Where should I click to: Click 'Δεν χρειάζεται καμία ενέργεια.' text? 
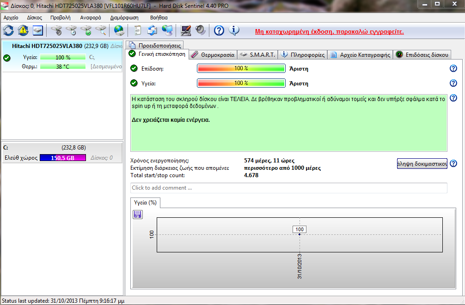tap(171, 120)
